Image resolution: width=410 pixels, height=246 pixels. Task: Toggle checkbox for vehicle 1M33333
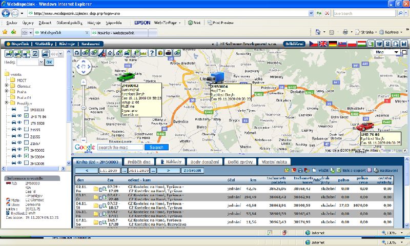26,109
